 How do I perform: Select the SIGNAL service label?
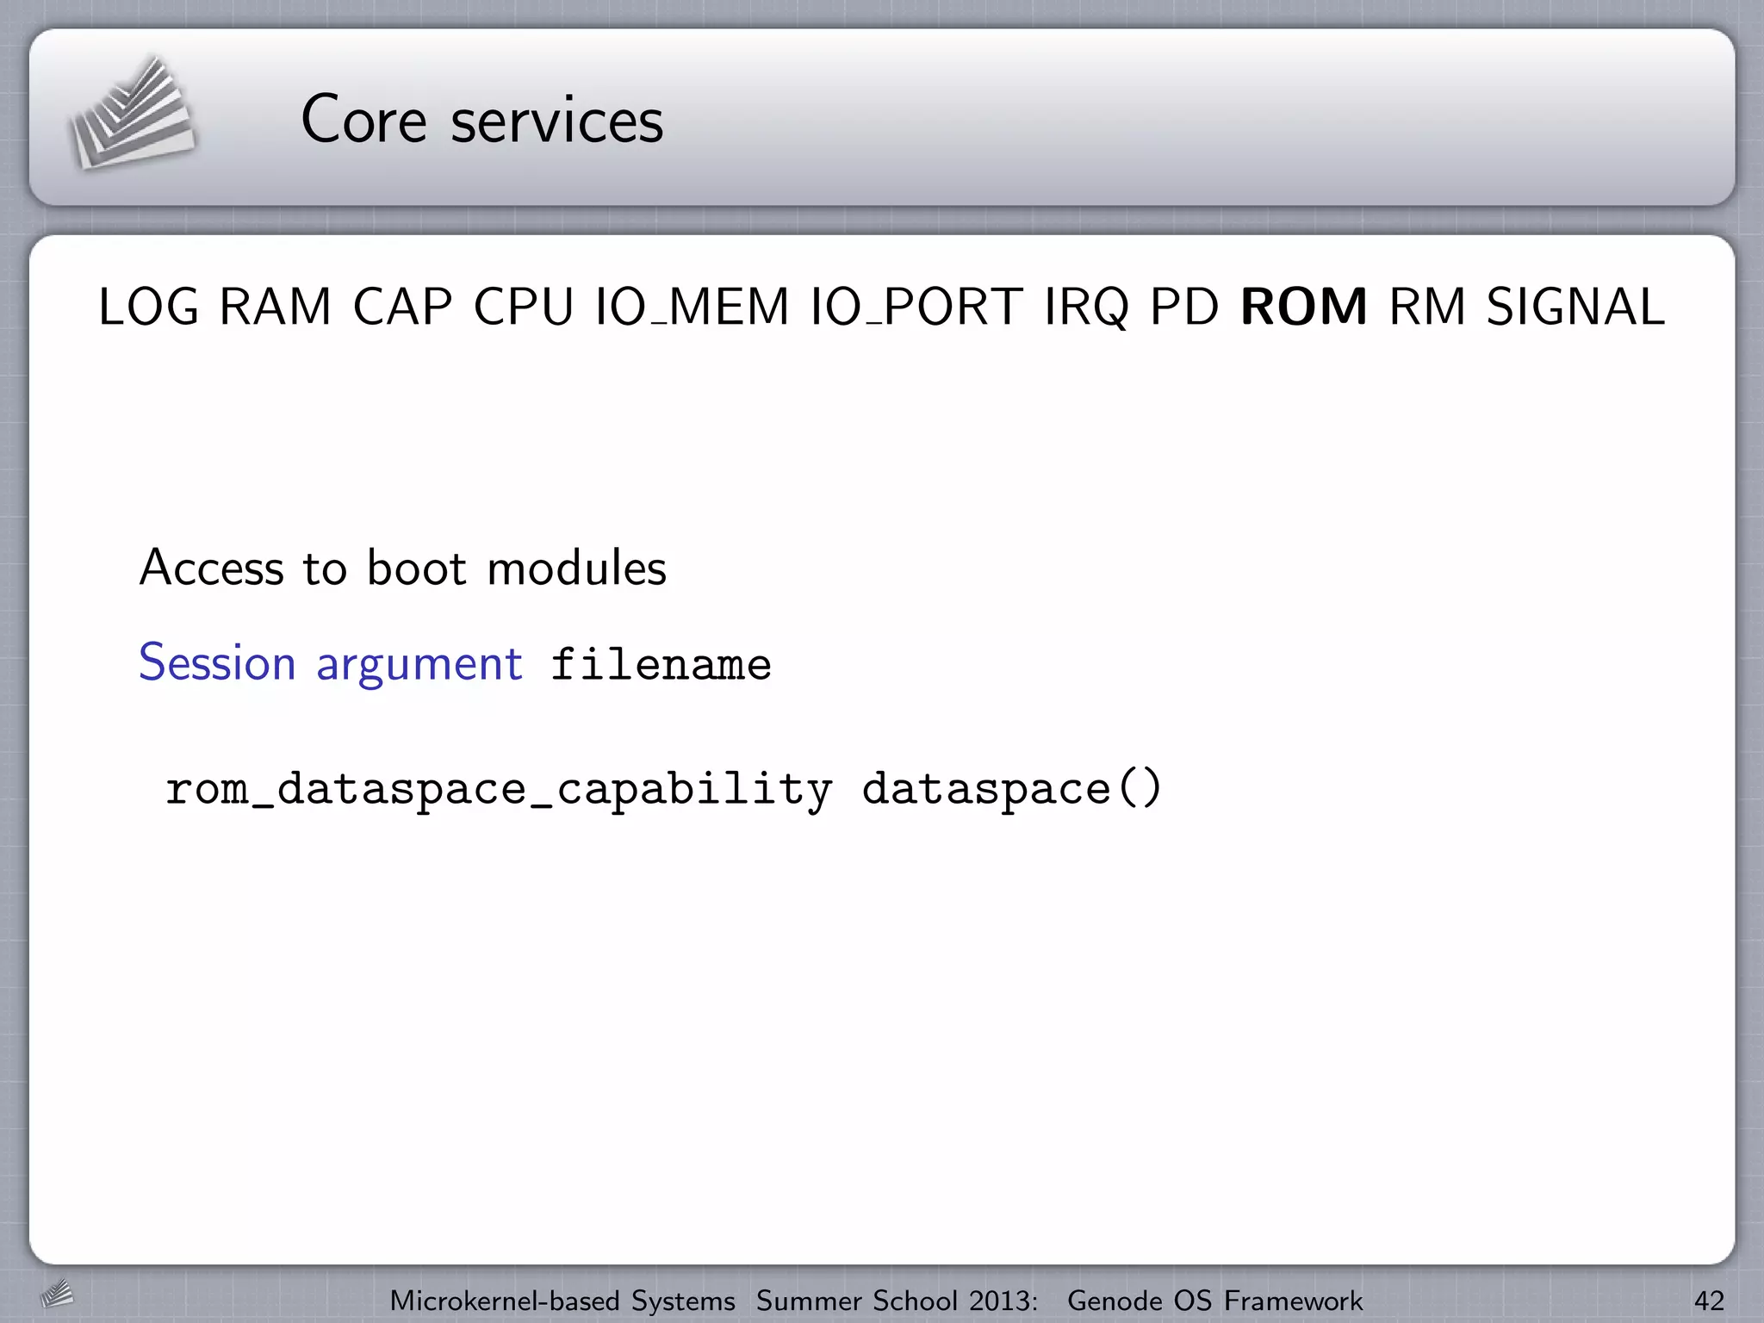point(1576,307)
